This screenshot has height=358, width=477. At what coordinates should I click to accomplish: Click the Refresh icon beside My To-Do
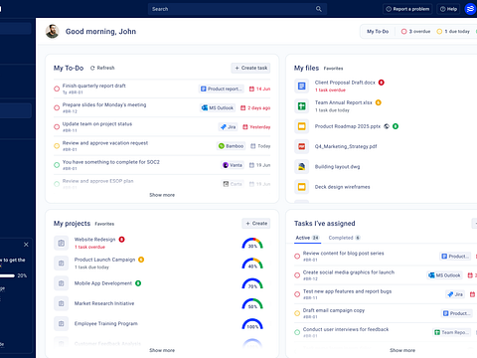[x=92, y=68]
